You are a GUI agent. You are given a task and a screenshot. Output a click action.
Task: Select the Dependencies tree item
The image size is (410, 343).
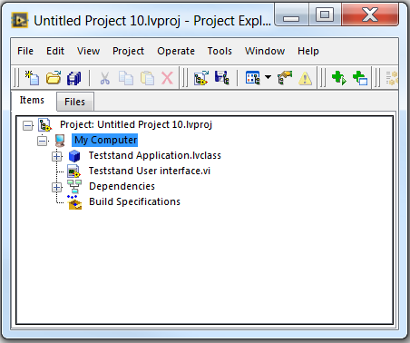tap(122, 186)
